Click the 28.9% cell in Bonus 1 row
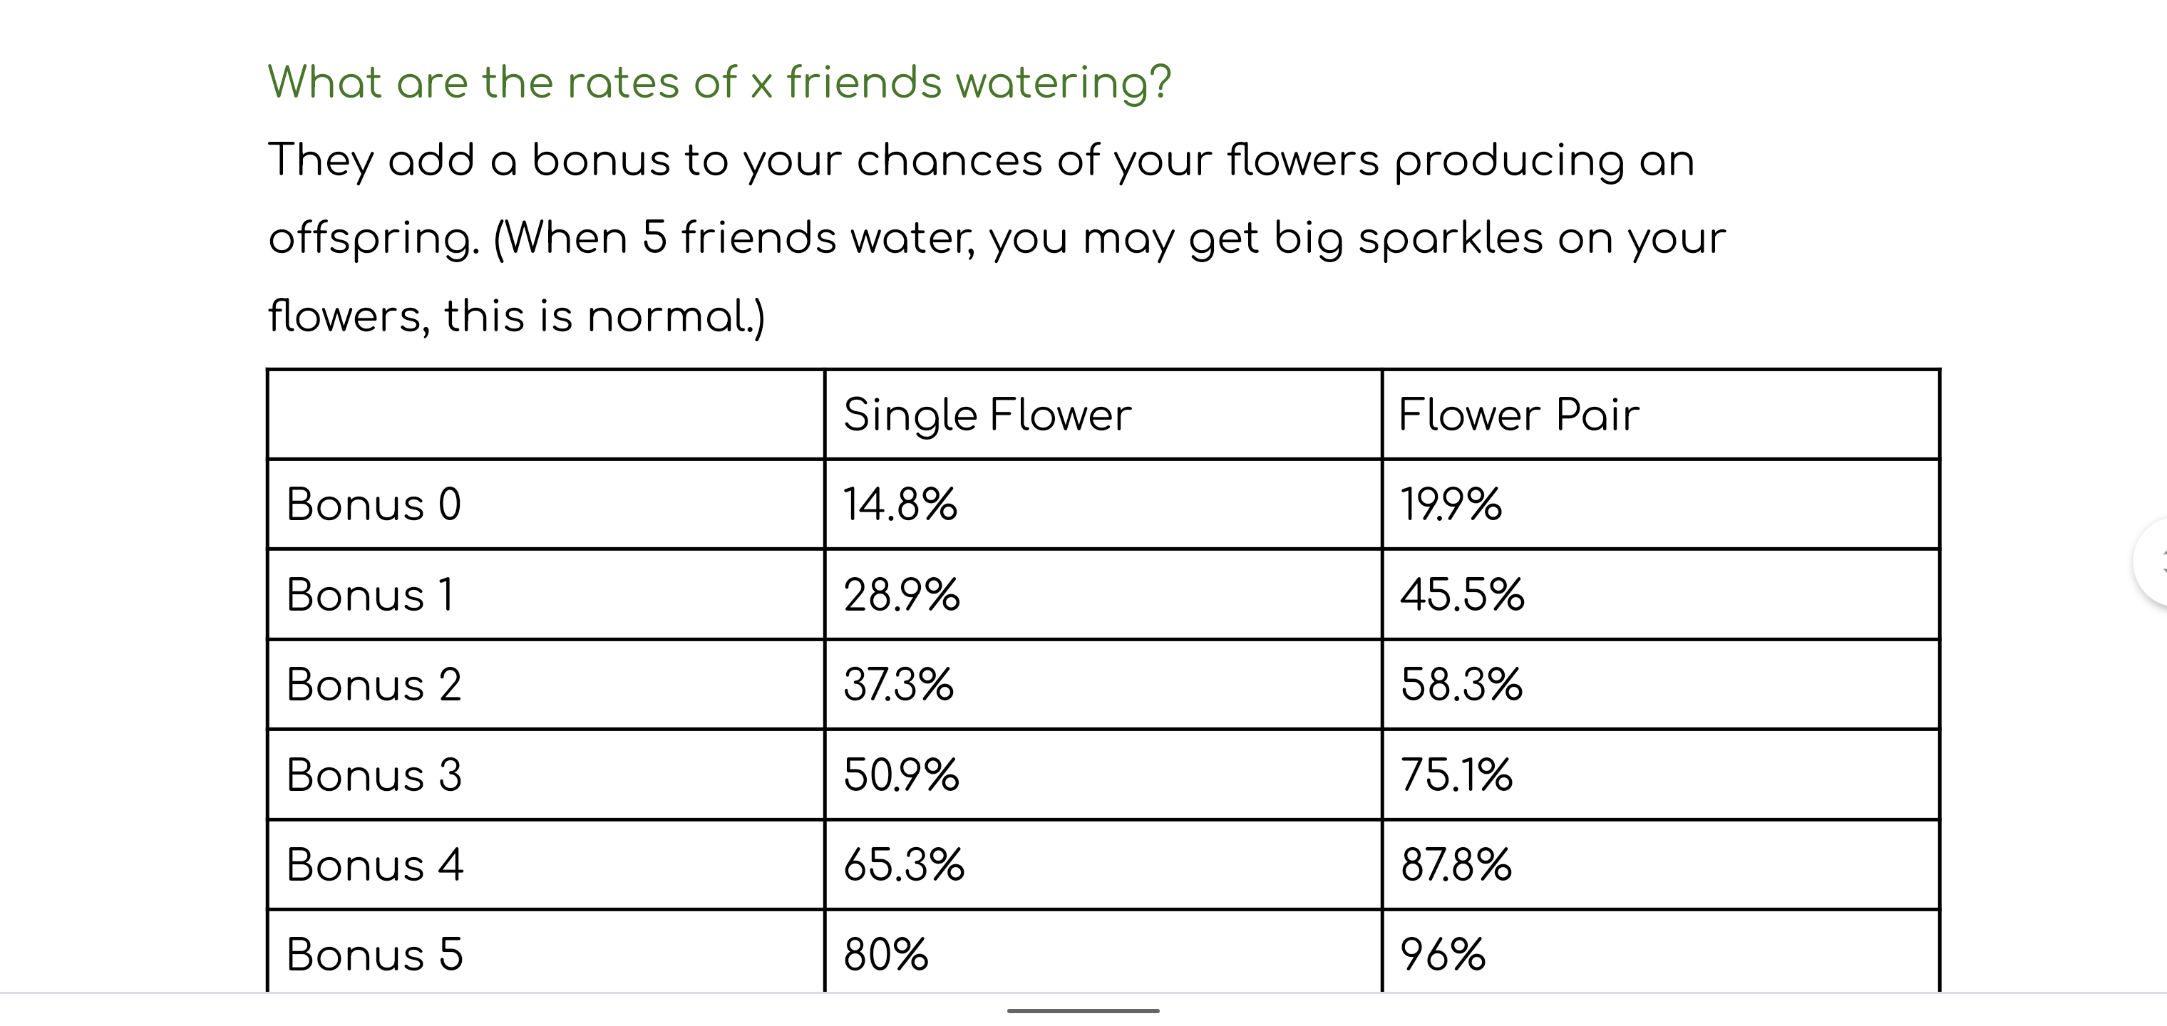This screenshot has height=1026, width=2167. pos(902,594)
